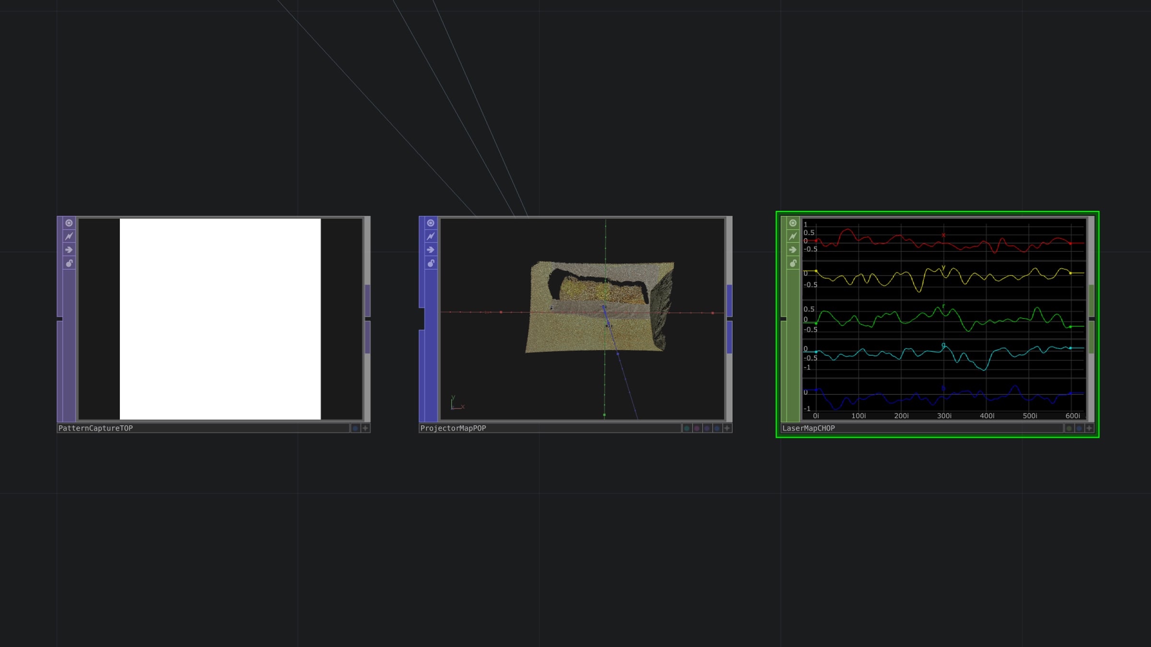Click the XY axis gizmo in ProjectorMapPOP

pyautogui.click(x=457, y=403)
